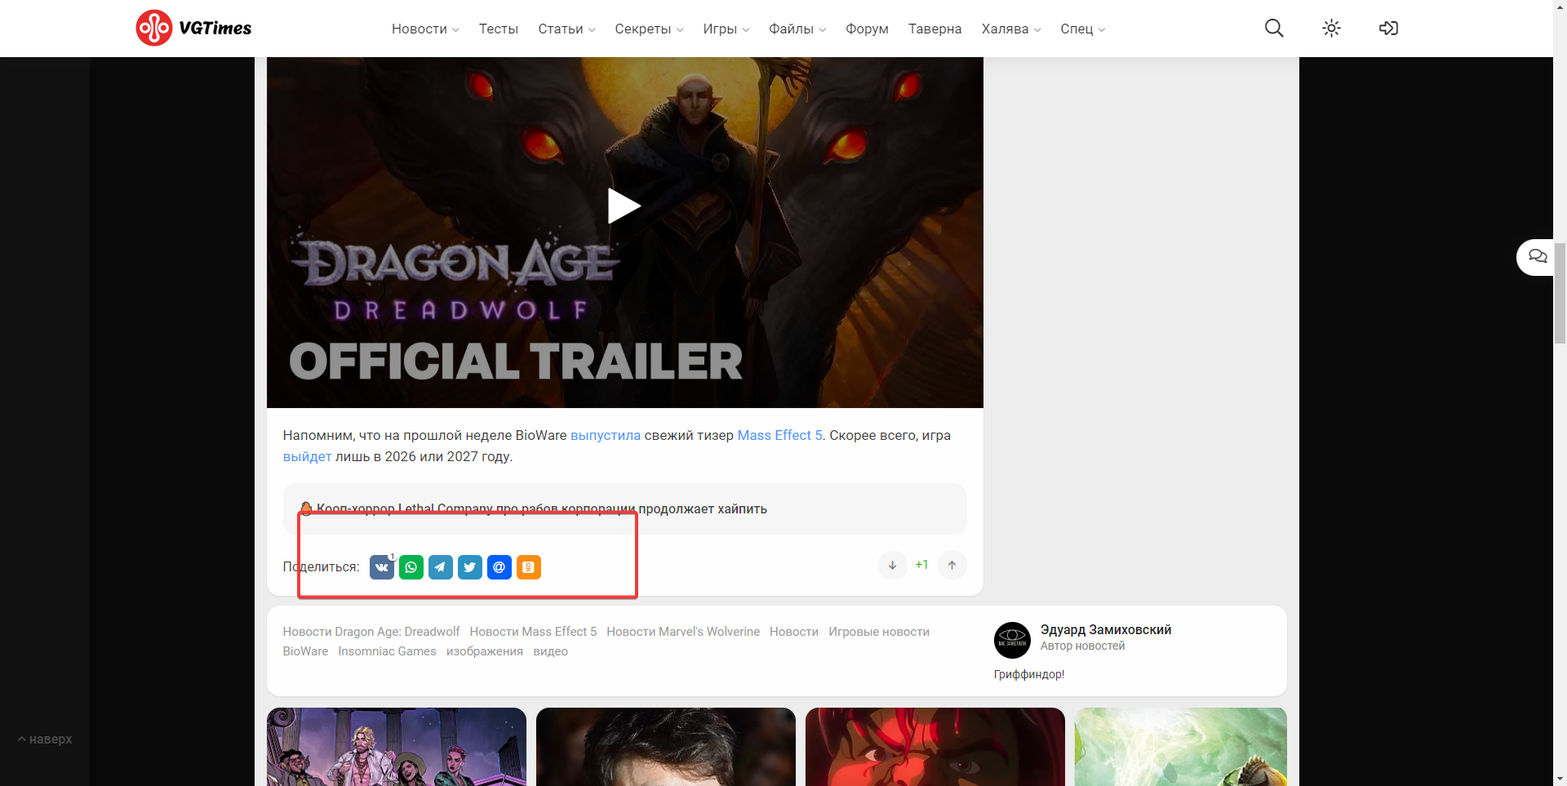Play the Dragon Age Dreadwolf trailer
The height and width of the screenshot is (786, 1567).
click(x=624, y=206)
